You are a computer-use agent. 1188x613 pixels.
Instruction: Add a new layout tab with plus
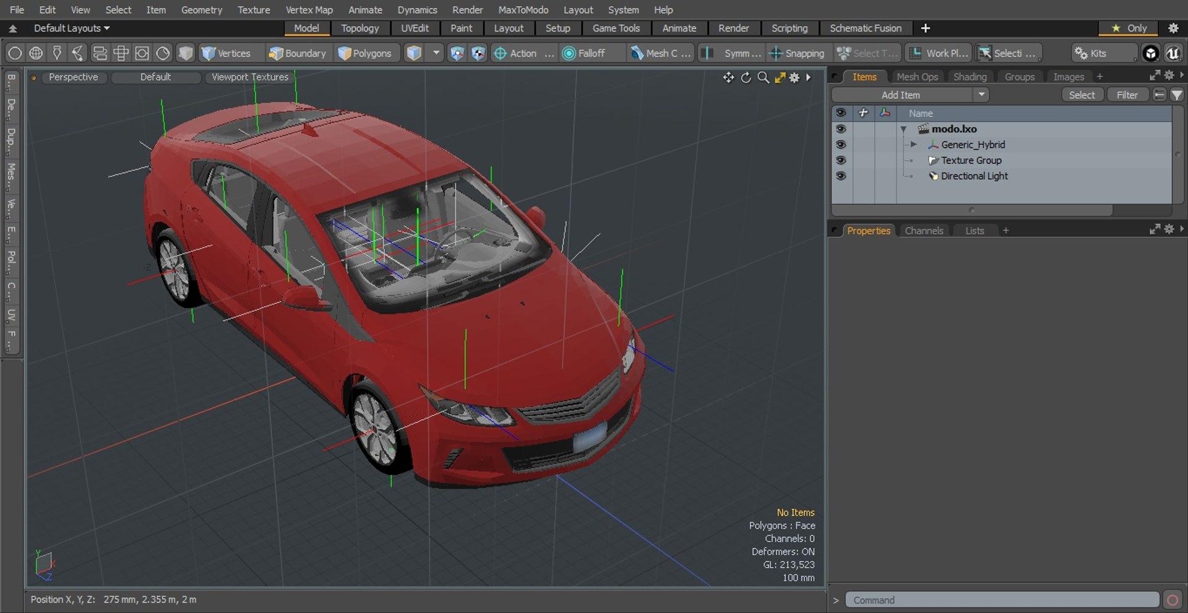pyautogui.click(x=925, y=28)
